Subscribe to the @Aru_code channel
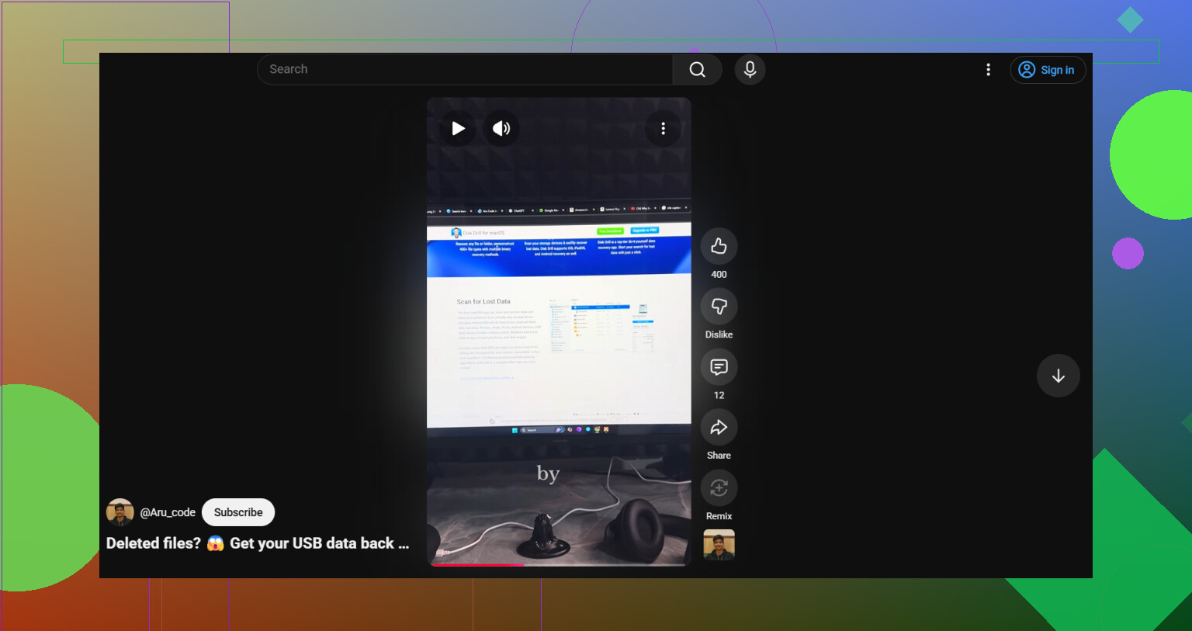The image size is (1192, 631). point(238,512)
